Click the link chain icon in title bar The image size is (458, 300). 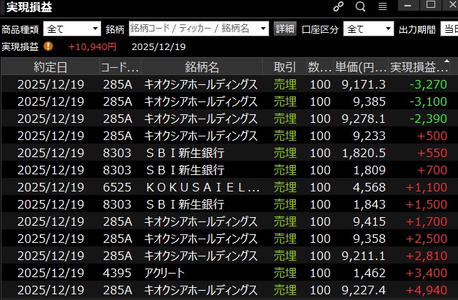(339, 7)
